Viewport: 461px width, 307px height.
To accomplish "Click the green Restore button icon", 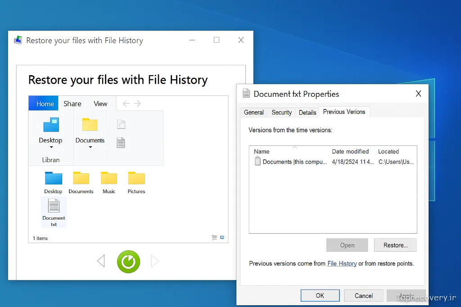I will click(129, 262).
